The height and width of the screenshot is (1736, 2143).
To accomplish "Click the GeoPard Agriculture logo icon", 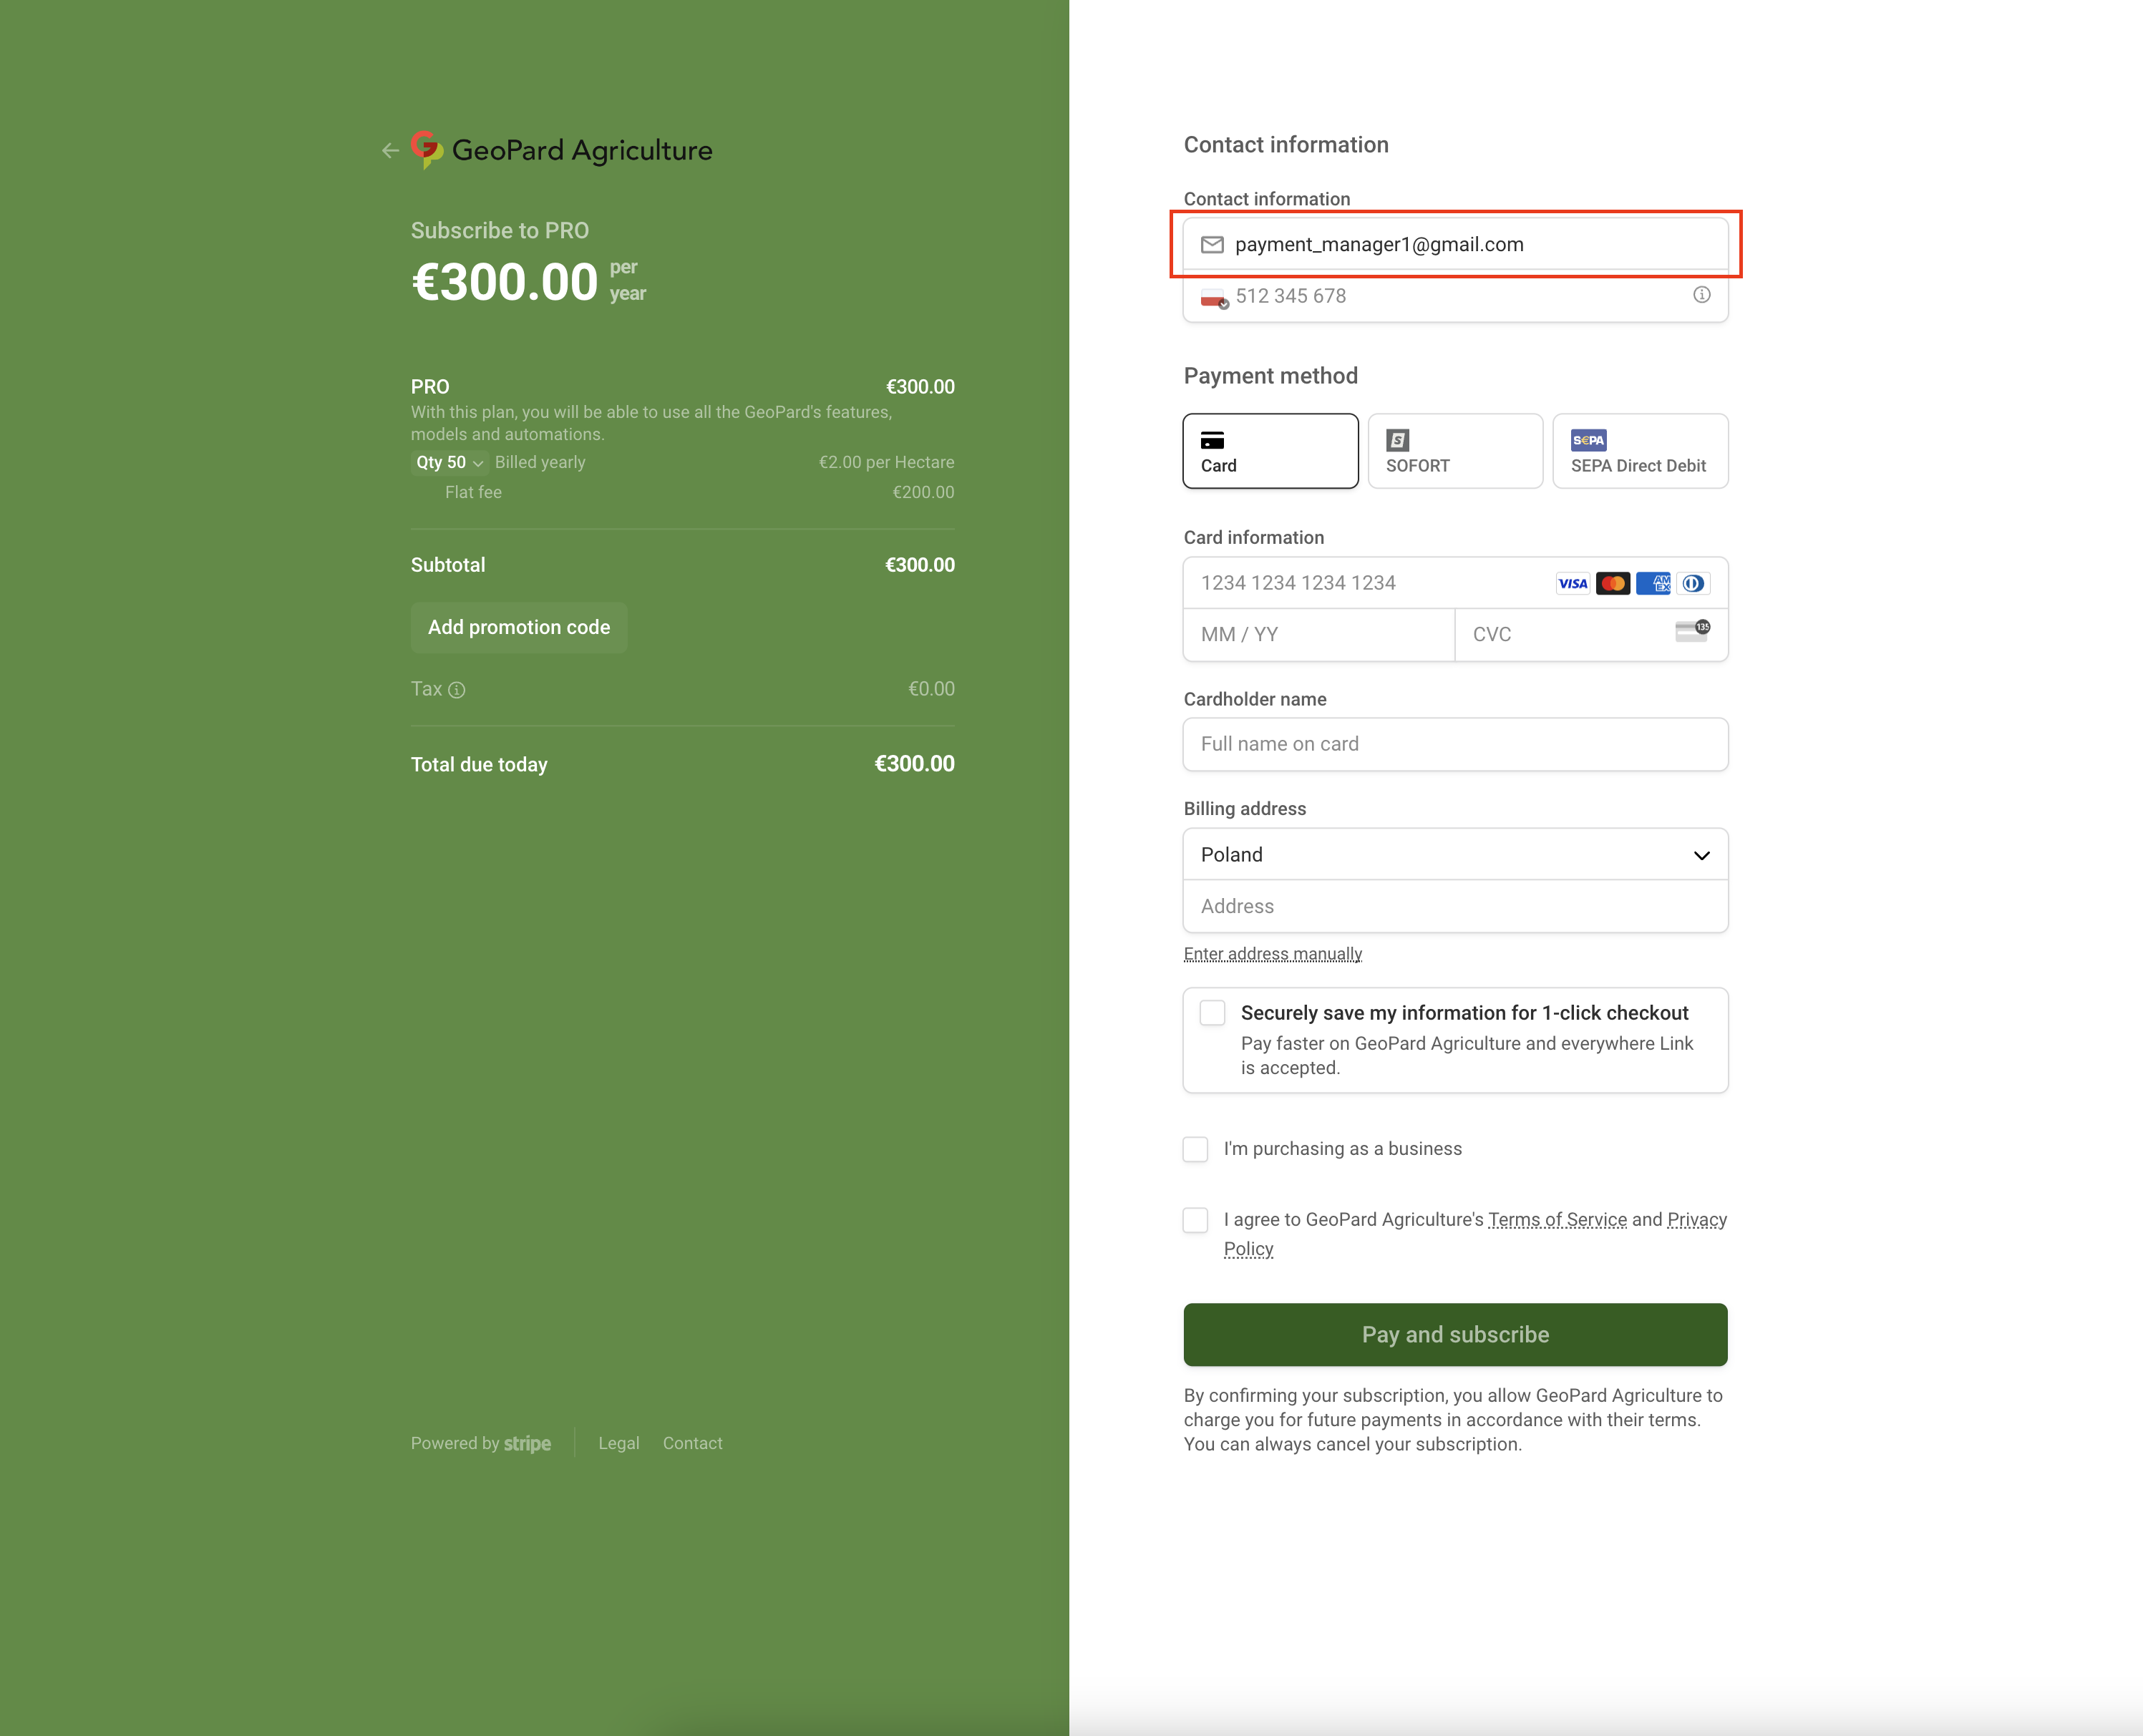I will pyautogui.click(x=427, y=149).
